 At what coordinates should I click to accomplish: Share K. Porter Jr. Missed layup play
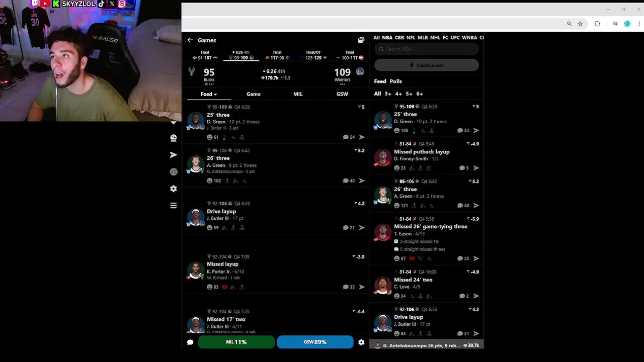[x=362, y=287]
